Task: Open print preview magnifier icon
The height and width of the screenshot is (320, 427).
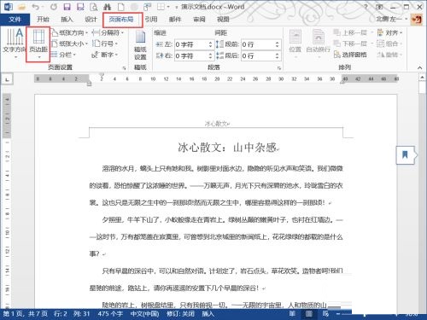Action: pyautogui.click(x=94, y=7)
